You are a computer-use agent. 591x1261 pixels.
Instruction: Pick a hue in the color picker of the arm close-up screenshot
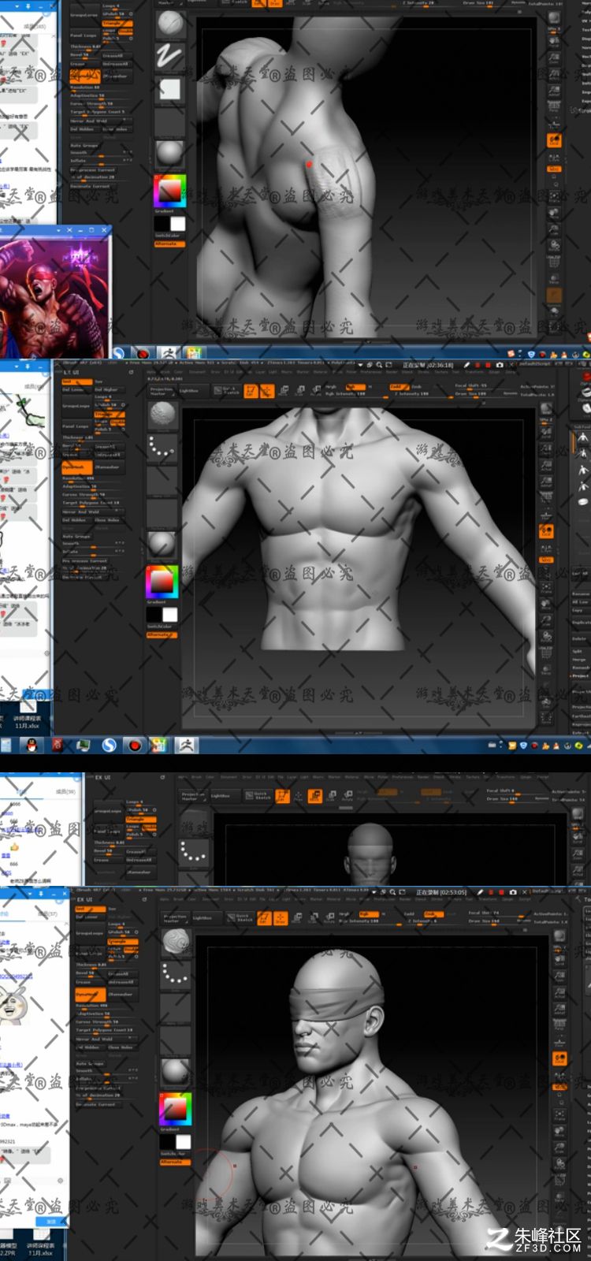pyautogui.click(x=170, y=191)
